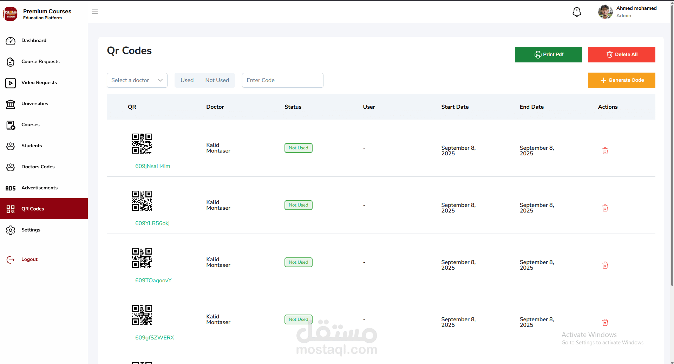Click QR image for 609YLR56okj

(x=142, y=201)
